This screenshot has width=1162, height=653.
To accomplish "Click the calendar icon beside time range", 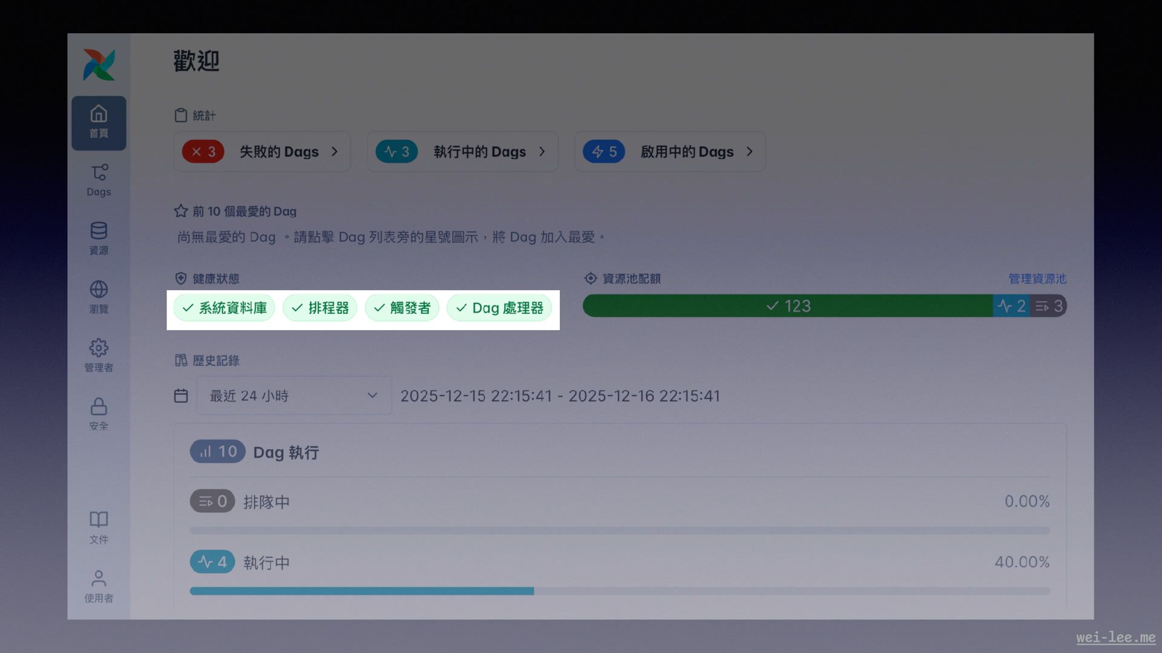I will tap(181, 395).
